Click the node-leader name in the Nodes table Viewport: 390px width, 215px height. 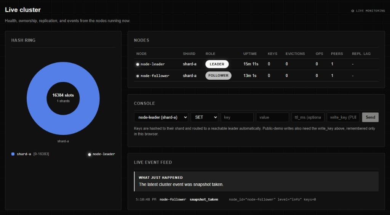[x=153, y=64]
